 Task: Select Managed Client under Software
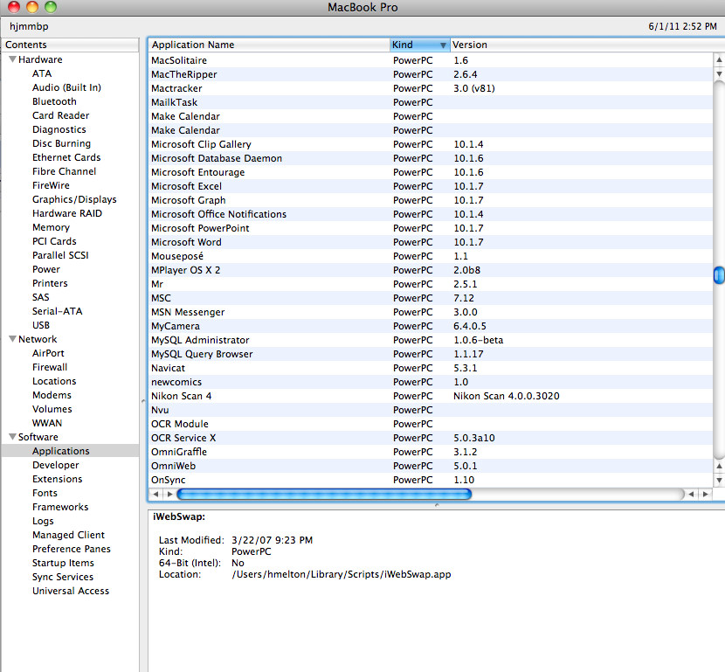pyautogui.click(x=68, y=535)
